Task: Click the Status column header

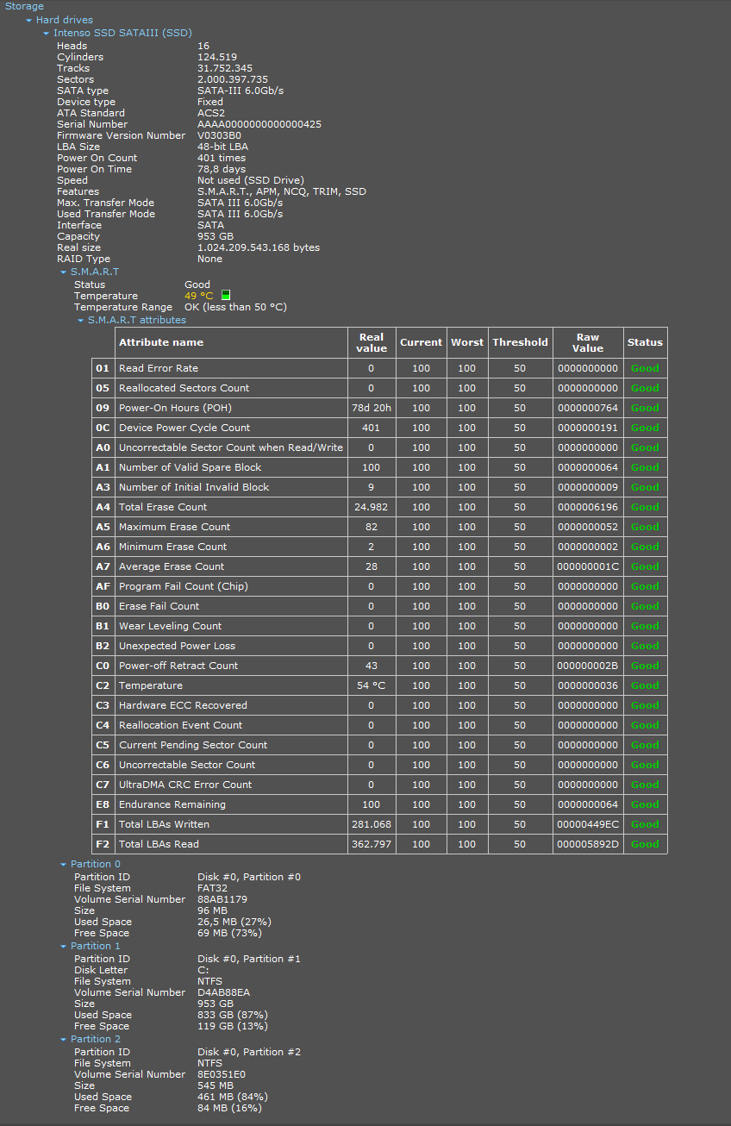Action: click(645, 342)
